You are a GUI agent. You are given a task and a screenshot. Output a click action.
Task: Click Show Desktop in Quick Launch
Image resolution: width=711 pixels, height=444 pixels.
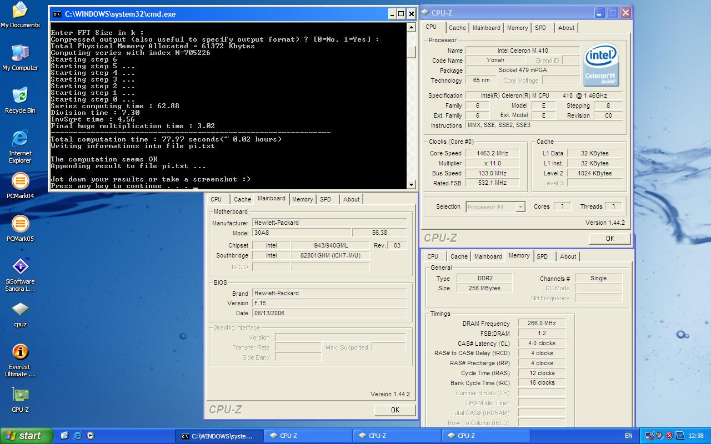[64, 436]
